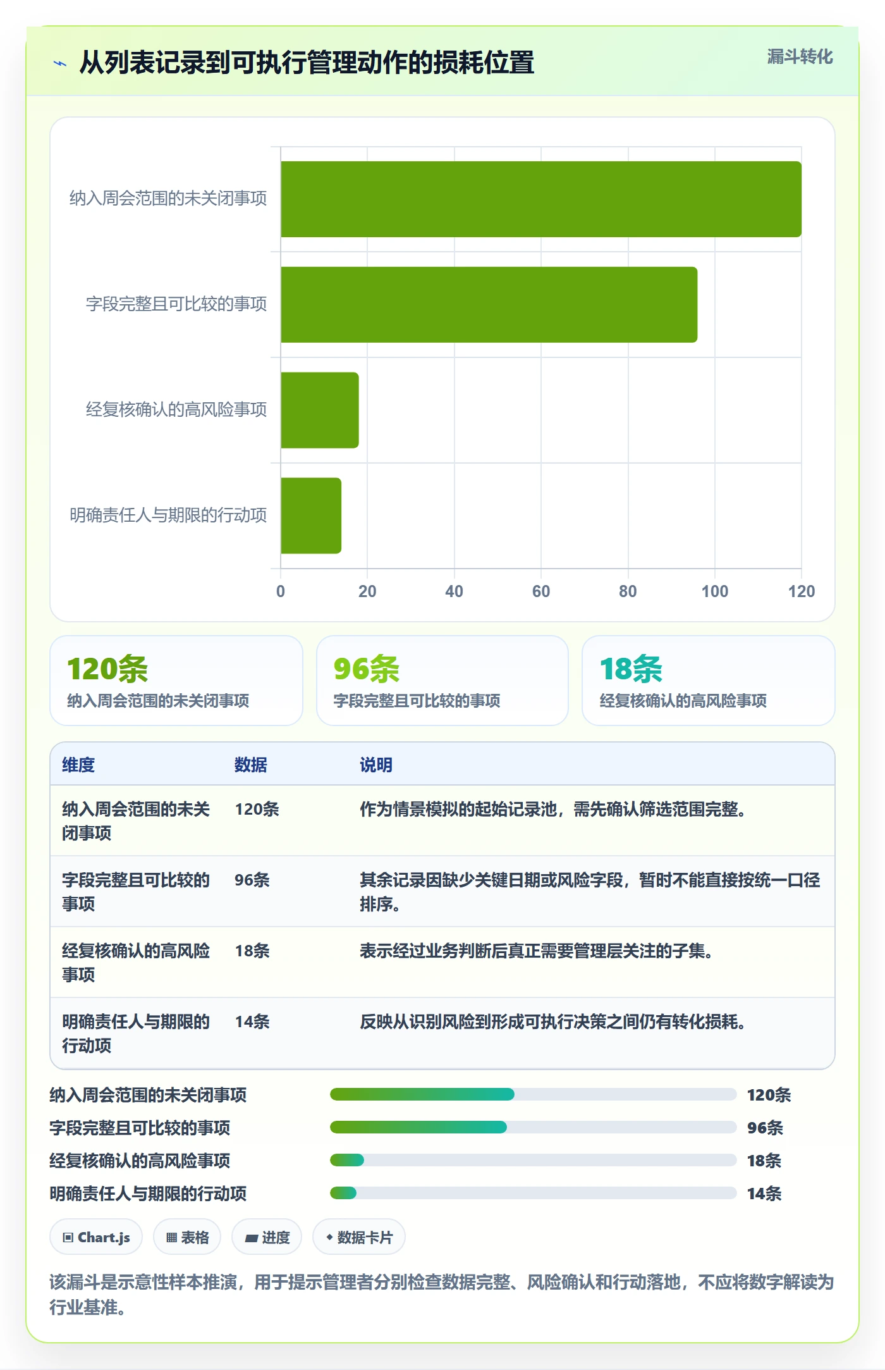Click the 120条 progress bar
The width and height of the screenshot is (885, 1370).
534,1094
